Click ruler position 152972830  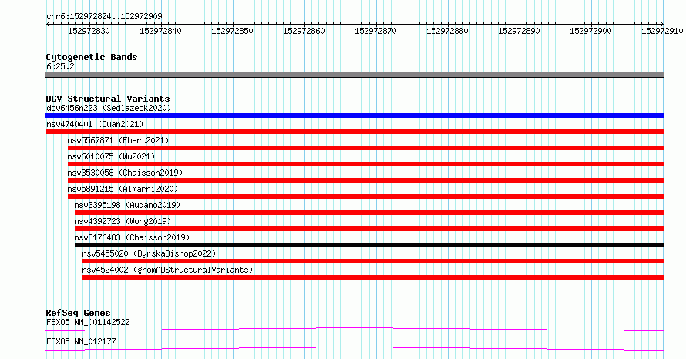click(x=89, y=31)
